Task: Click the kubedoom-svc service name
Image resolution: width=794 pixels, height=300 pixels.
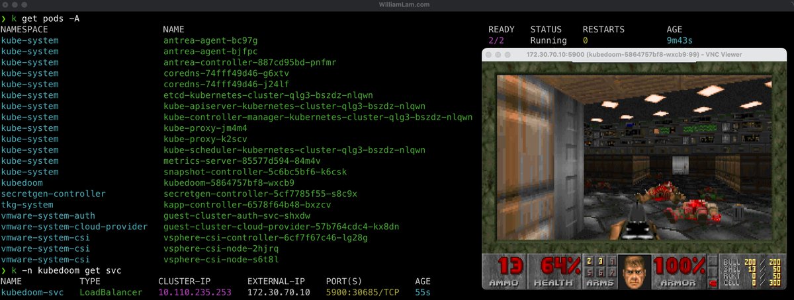Action: pyautogui.click(x=33, y=292)
